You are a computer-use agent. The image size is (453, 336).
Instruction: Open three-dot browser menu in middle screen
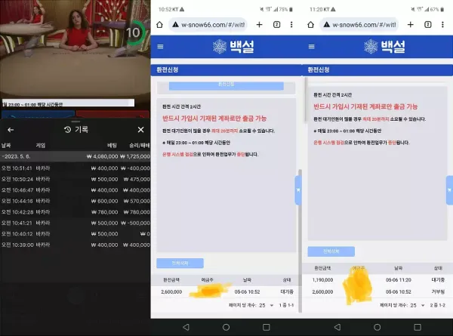pos(291,25)
